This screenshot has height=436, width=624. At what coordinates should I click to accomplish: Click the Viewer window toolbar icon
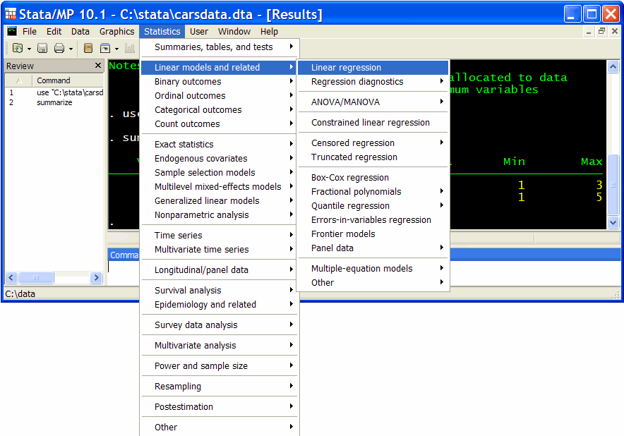tap(105, 49)
